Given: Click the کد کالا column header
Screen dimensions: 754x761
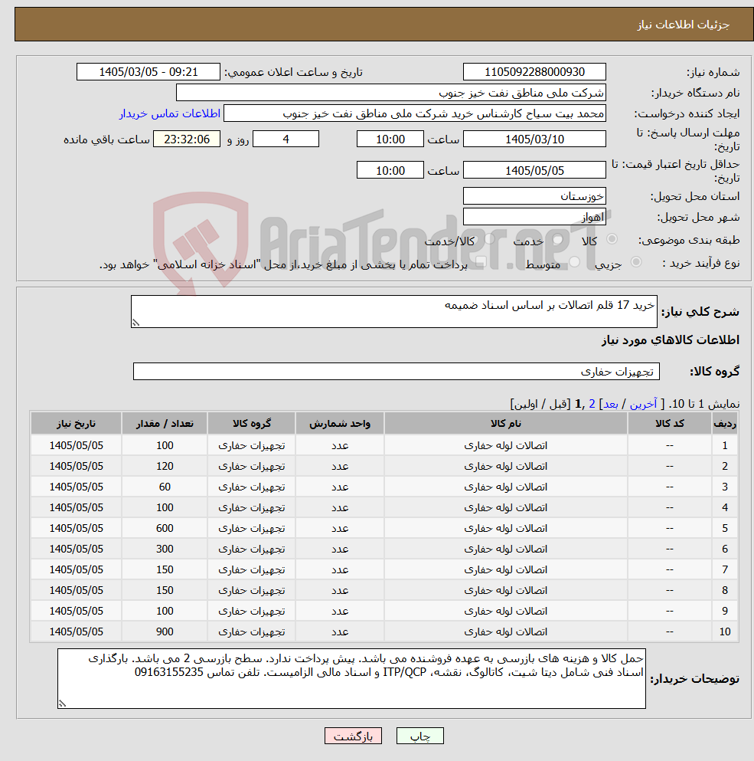Looking at the screenshot, I should 670,423.
